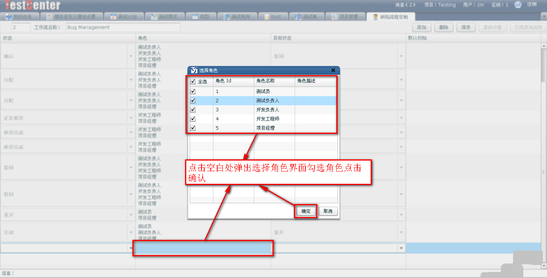Click the grid scrollbar up arrow

[544, 46]
